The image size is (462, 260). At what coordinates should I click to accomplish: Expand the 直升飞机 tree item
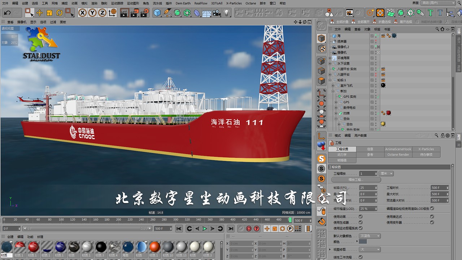pyautogui.click(x=333, y=86)
